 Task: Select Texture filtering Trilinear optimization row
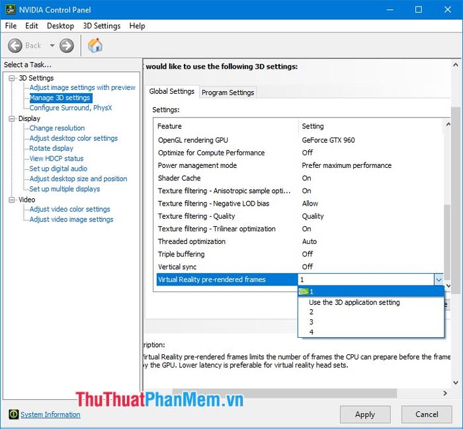point(300,229)
